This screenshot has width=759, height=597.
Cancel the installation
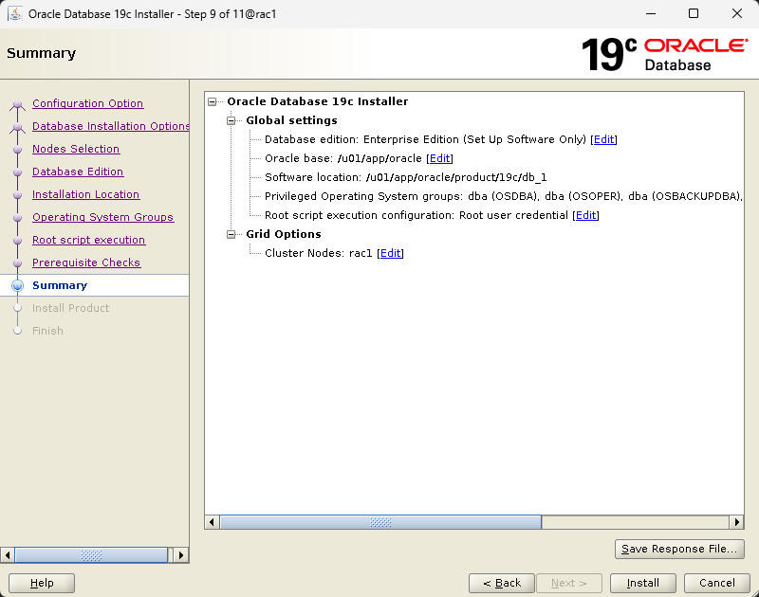[x=717, y=583]
